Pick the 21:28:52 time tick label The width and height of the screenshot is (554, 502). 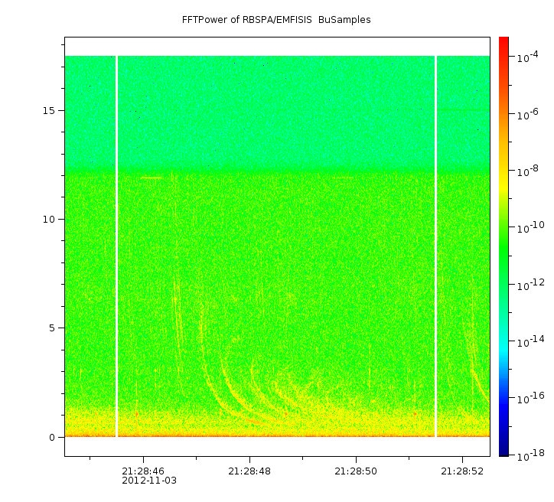point(462,471)
